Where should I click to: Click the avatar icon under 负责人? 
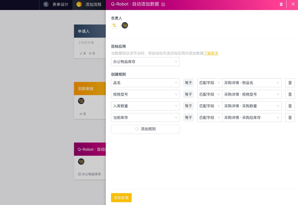tap(125, 25)
